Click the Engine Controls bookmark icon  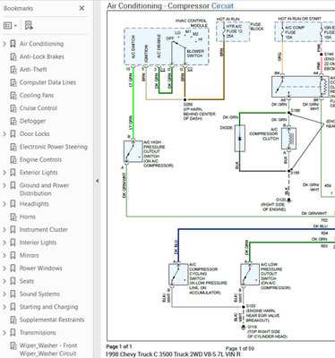[13, 159]
